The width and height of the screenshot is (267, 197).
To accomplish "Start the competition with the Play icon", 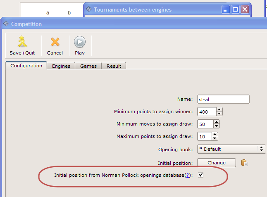I will coord(80,42).
